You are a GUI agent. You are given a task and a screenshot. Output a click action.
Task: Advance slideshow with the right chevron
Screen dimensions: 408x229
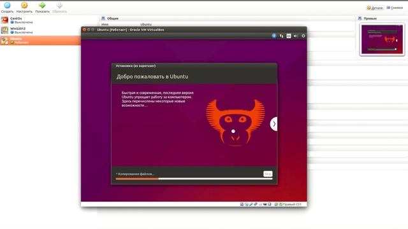[273, 124]
